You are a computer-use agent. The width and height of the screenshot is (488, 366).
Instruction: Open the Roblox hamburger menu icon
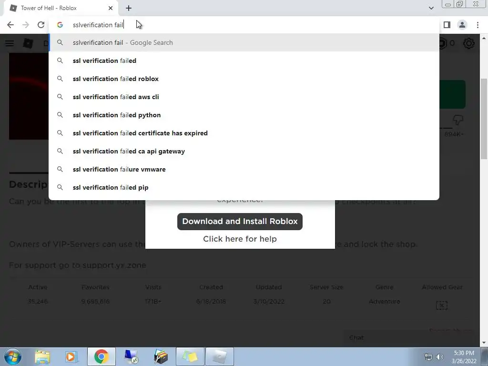coord(10,43)
